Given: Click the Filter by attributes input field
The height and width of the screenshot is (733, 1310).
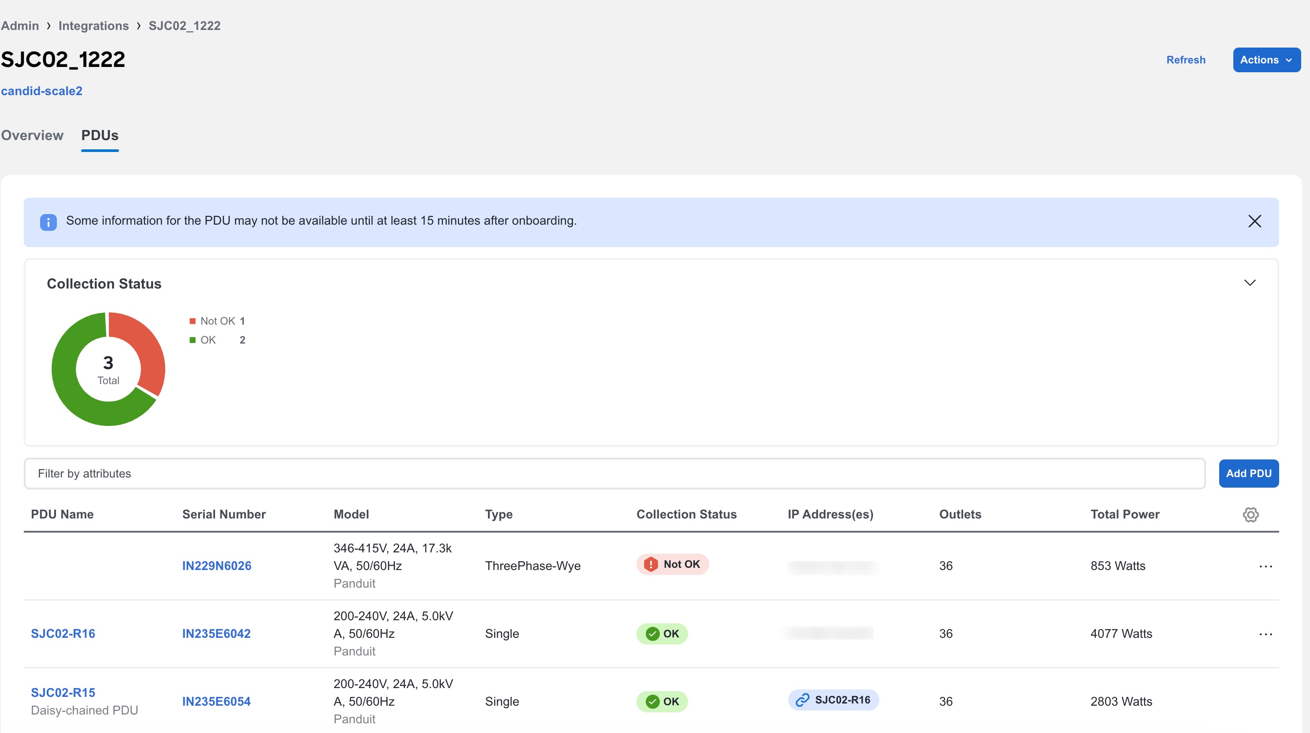Looking at the screenshot, I should point(614,472).
